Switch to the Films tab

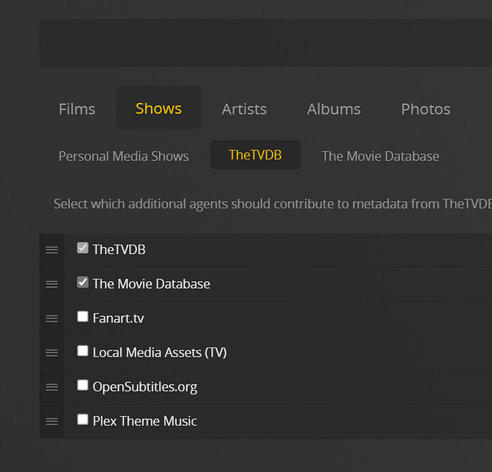click(x=77, y=109)
